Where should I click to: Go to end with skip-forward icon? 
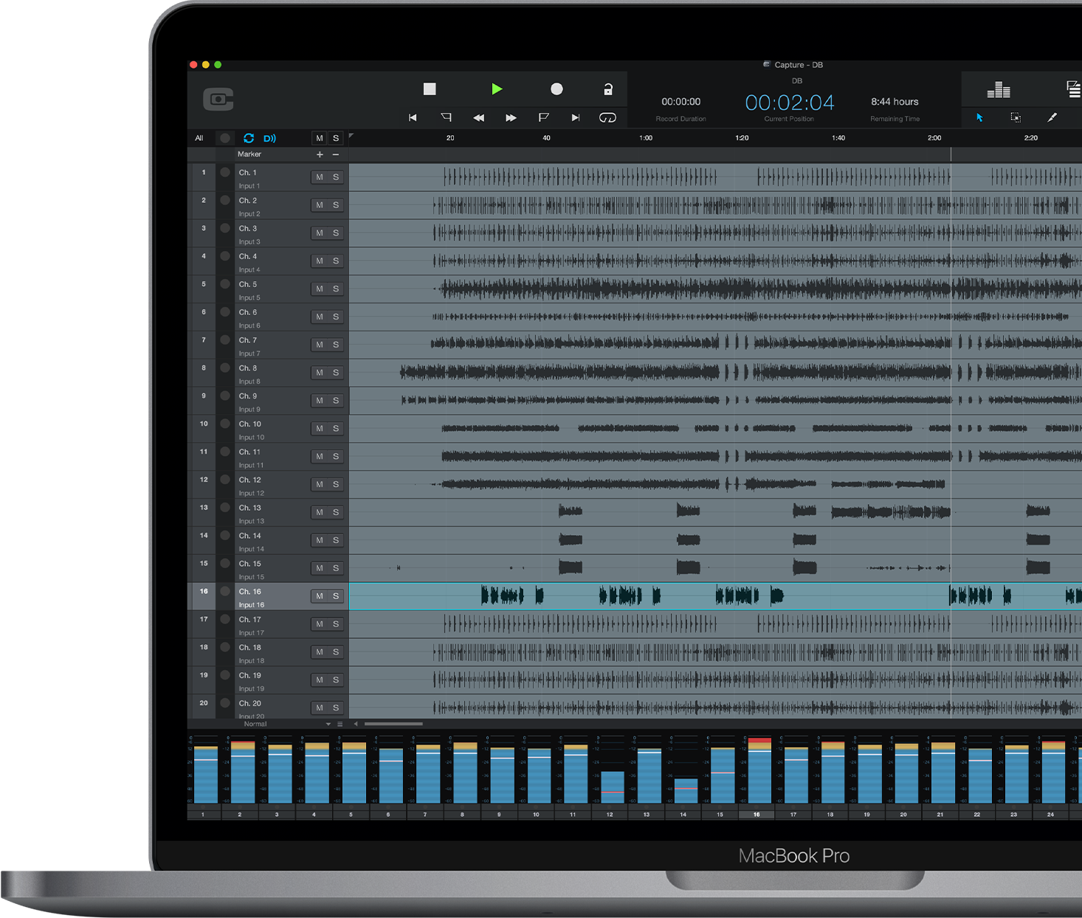tap(576, 117)
